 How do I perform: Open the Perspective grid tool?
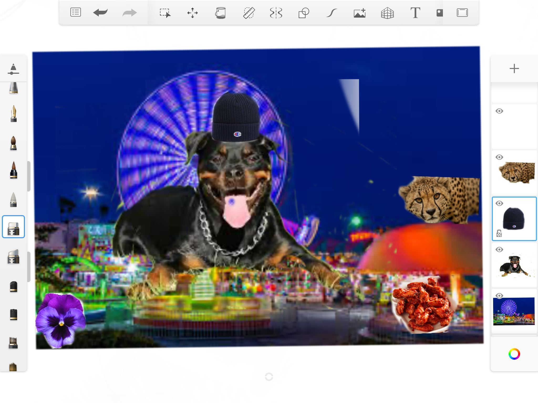[387, 13]
